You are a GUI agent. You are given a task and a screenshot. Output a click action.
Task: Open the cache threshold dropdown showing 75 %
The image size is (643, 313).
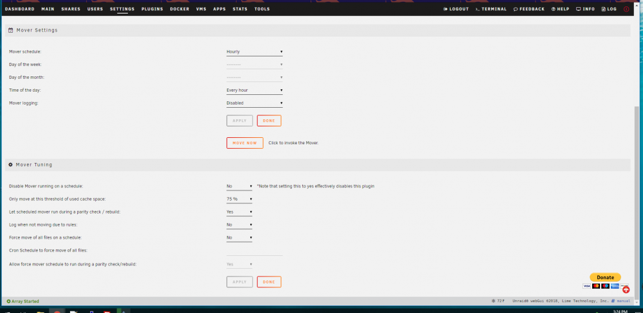[239, 199]
